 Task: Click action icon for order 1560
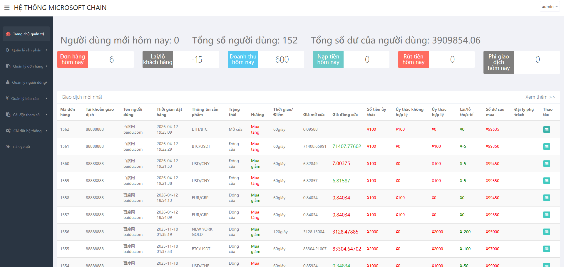pos(547,164)
